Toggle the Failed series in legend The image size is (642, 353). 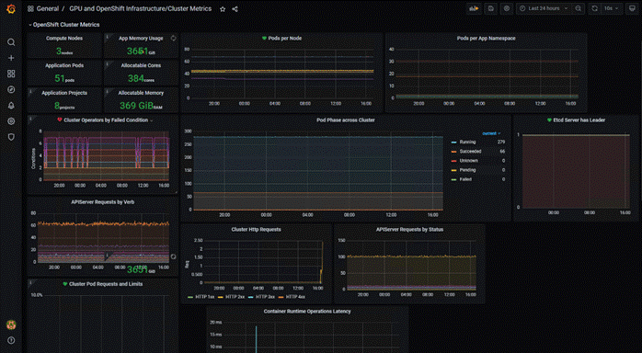tap(465, 179)
